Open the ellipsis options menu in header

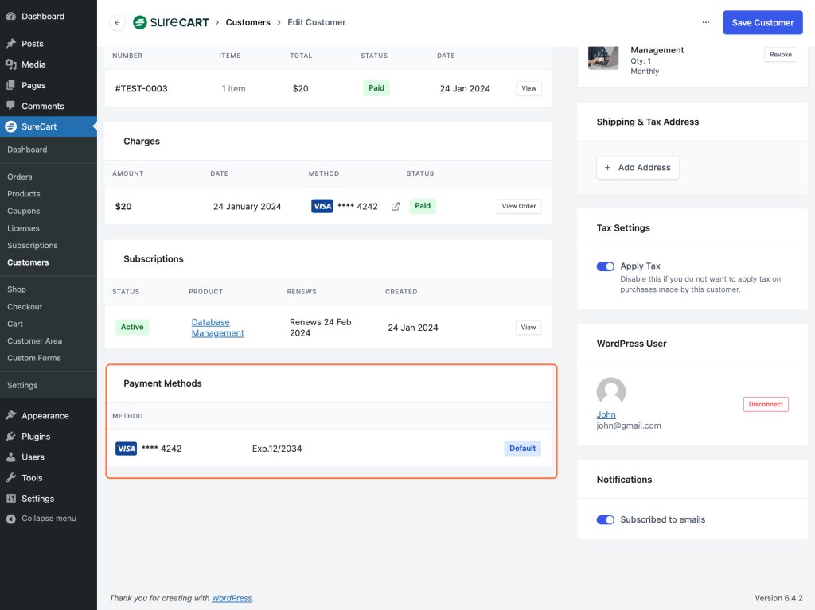[x=705, y=22]
